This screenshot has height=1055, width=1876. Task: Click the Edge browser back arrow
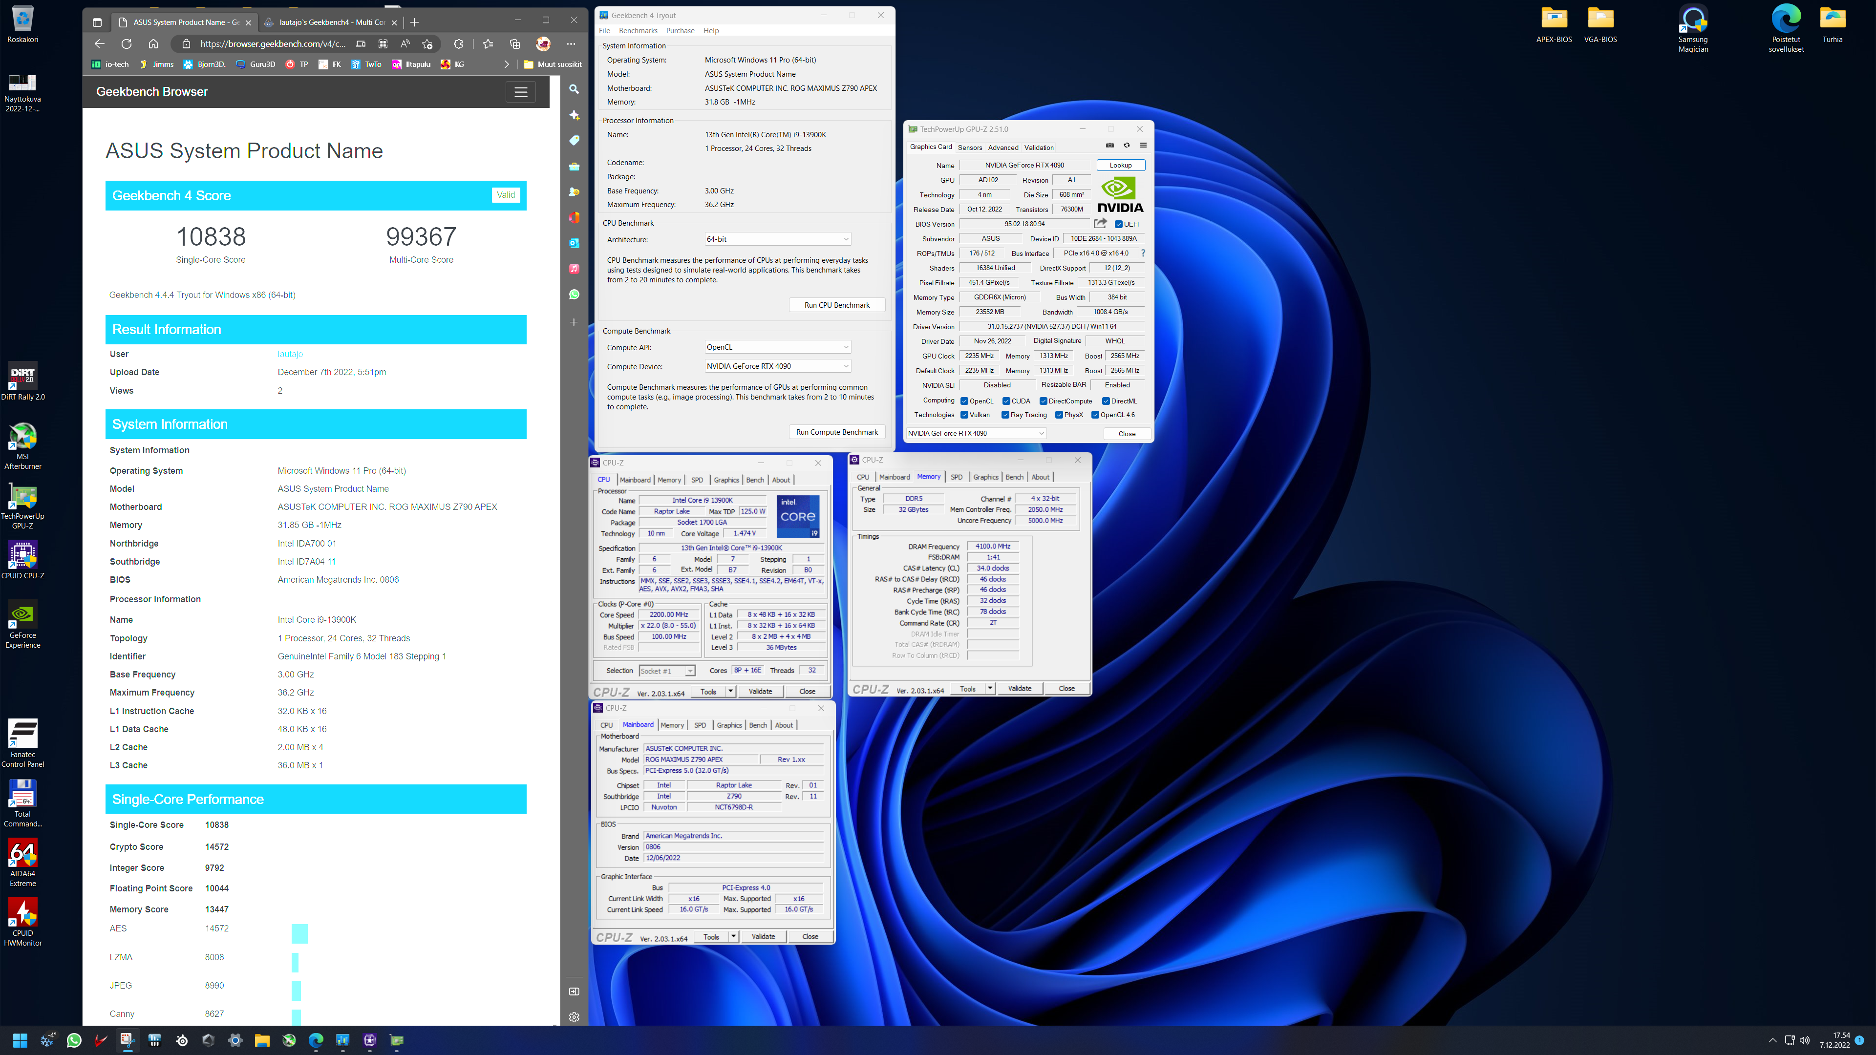100,43
